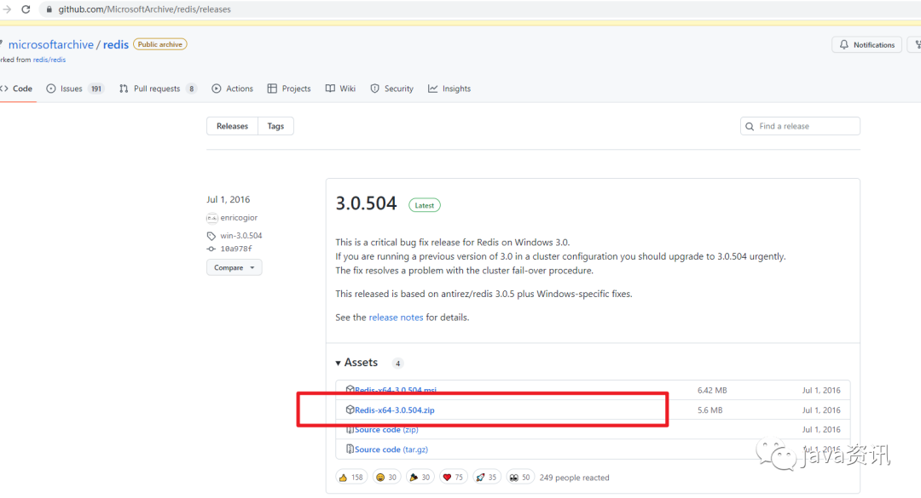Click the file icon beside Source code (tar.gz)
Image resolution: width=921 pixels, height=498 pixels.
pyautogui.click(x=350, y=449)
